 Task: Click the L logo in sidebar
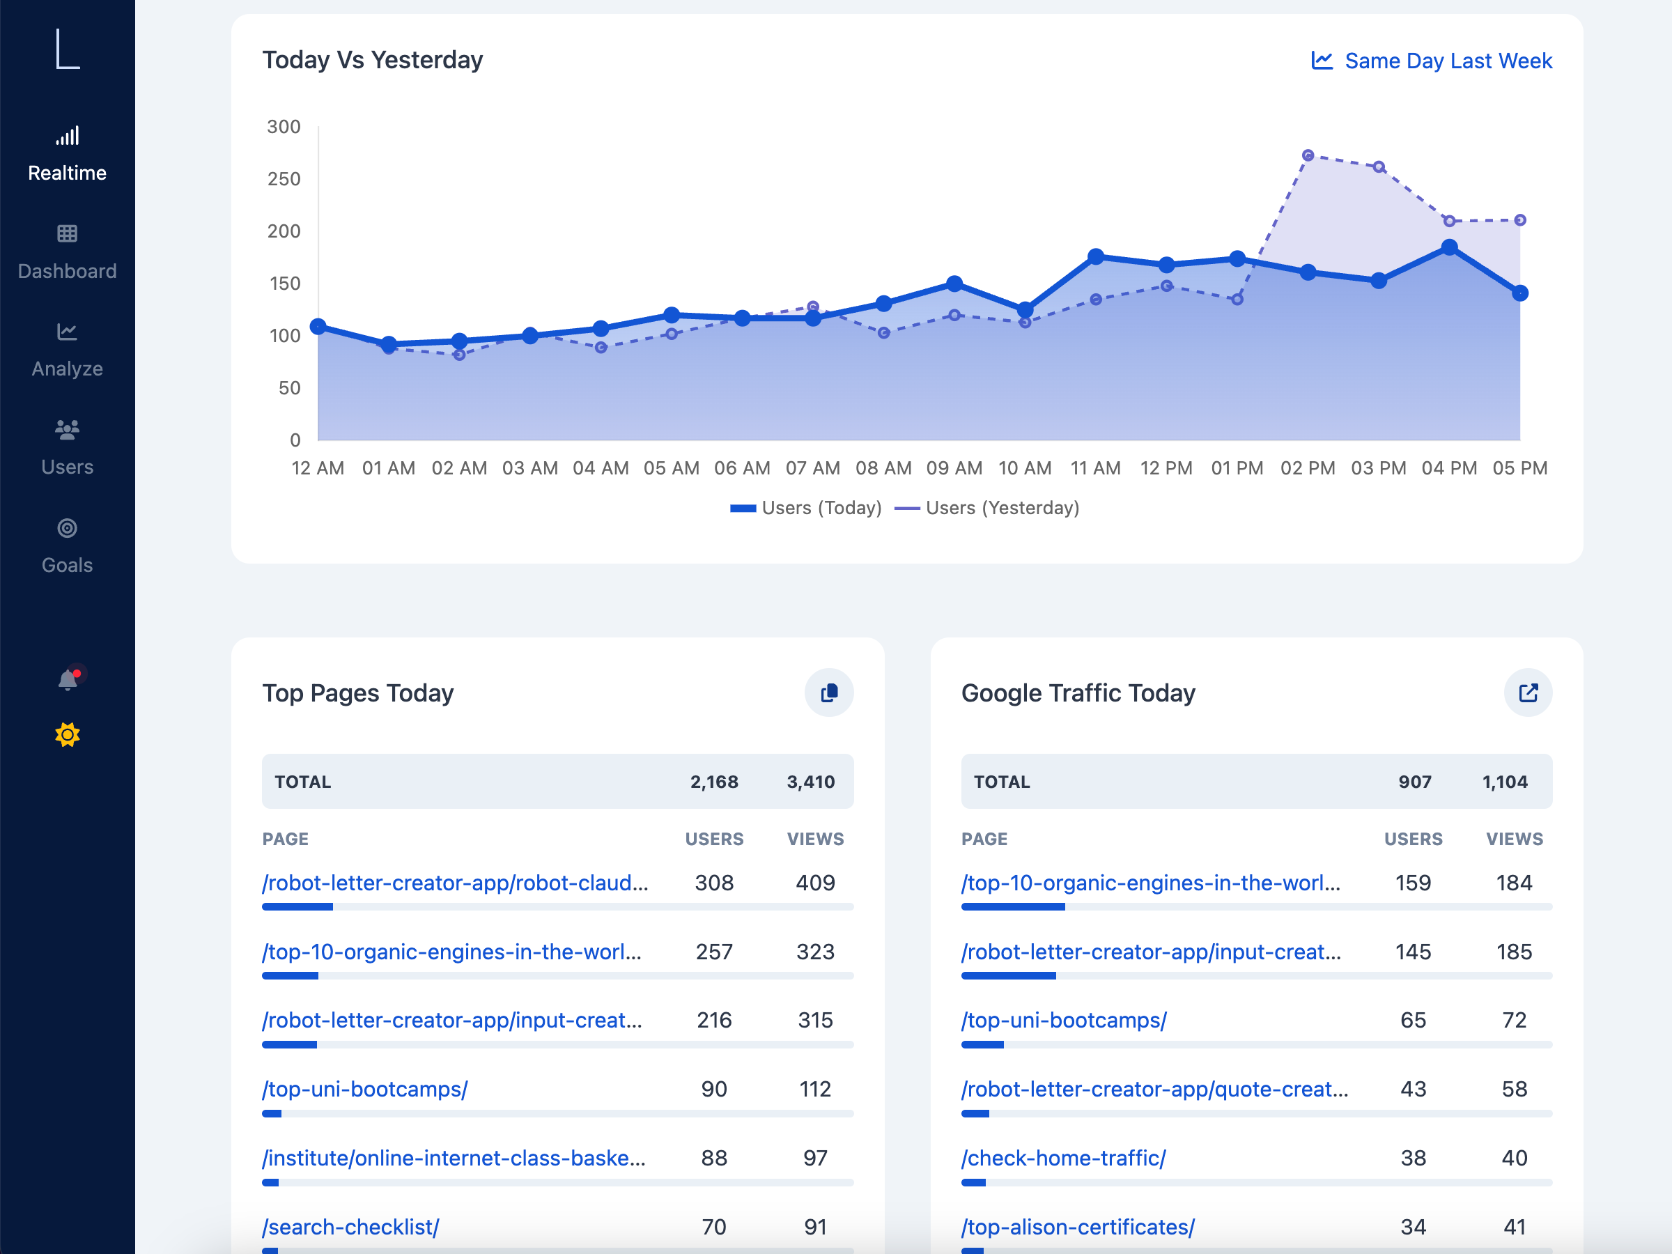[68, 49]
